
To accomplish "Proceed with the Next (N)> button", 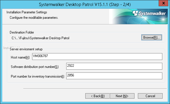I will pos(122,96).
